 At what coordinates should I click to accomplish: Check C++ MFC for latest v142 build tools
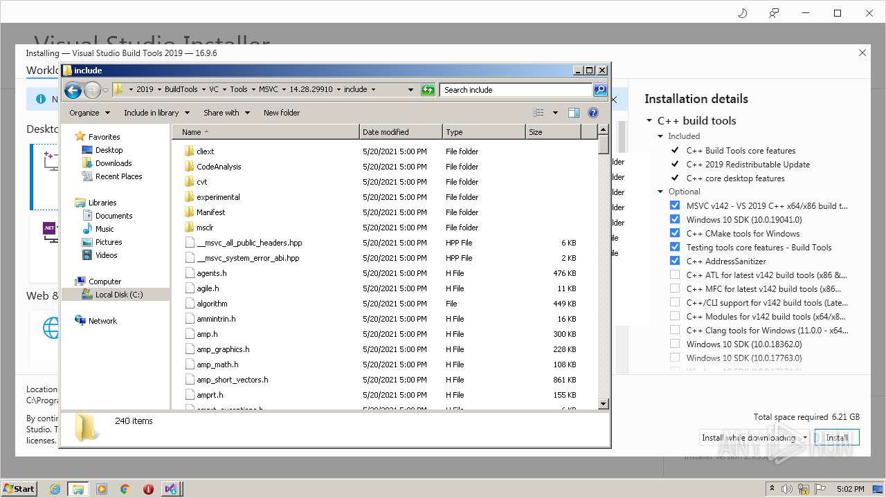coord(675,288)
